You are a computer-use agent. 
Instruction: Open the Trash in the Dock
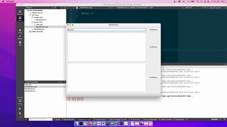click(150, 123)
